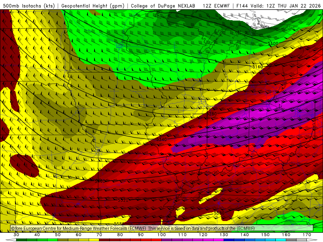Click the 100 kt color scale label
This screenshot has height=242, width=323.
(x=162, y=235)
